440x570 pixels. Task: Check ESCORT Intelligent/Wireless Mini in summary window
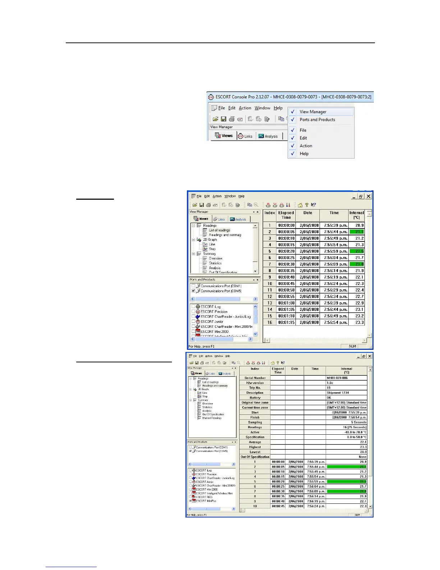coord(191,493)
